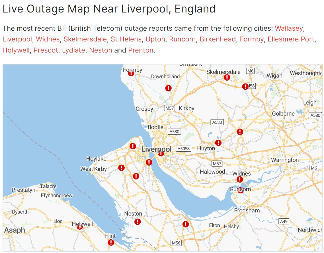Viewport: 324px width, 253px height.
Task: Select the outage marker under the Widnes label
Action: [x=240, y=179]
